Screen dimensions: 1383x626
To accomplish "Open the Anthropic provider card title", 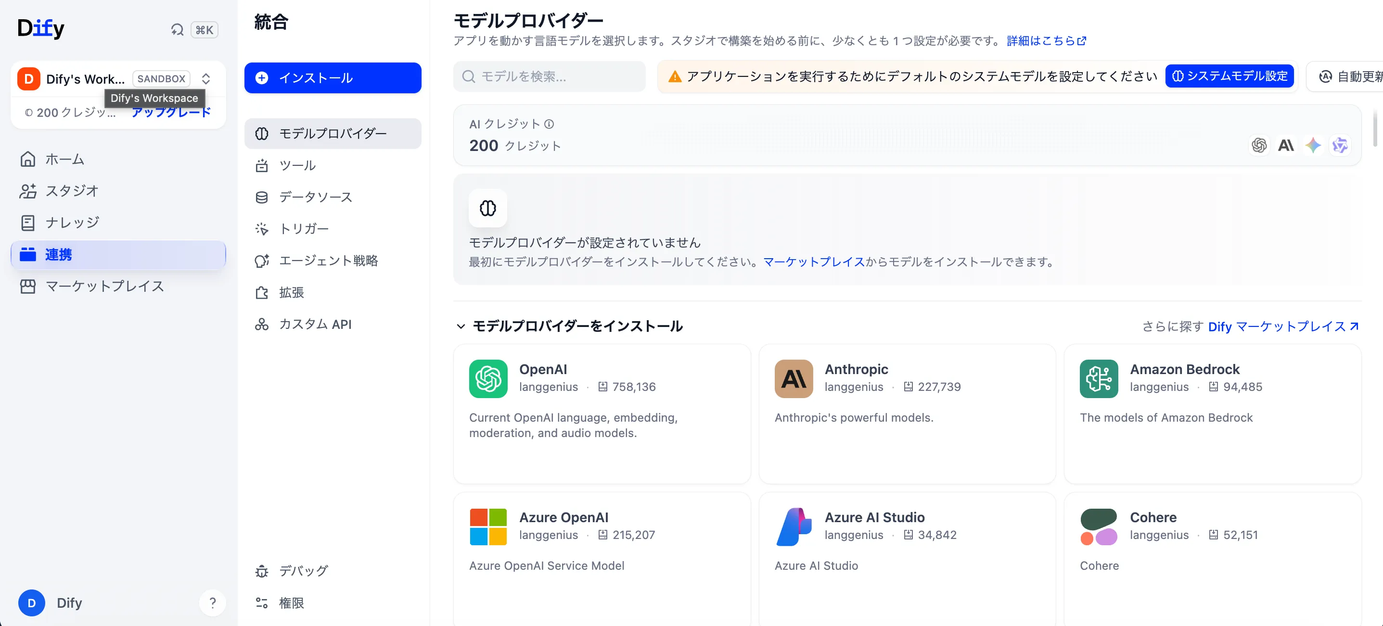I will 857,369.
